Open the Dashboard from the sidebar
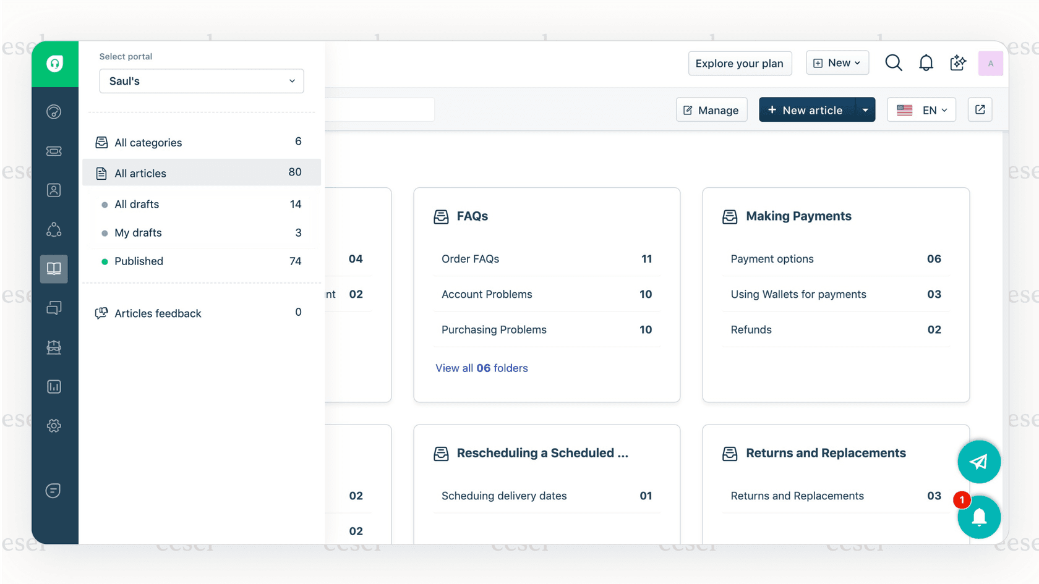Screen dimensions: 1039x584 click(x=54, y=112)
